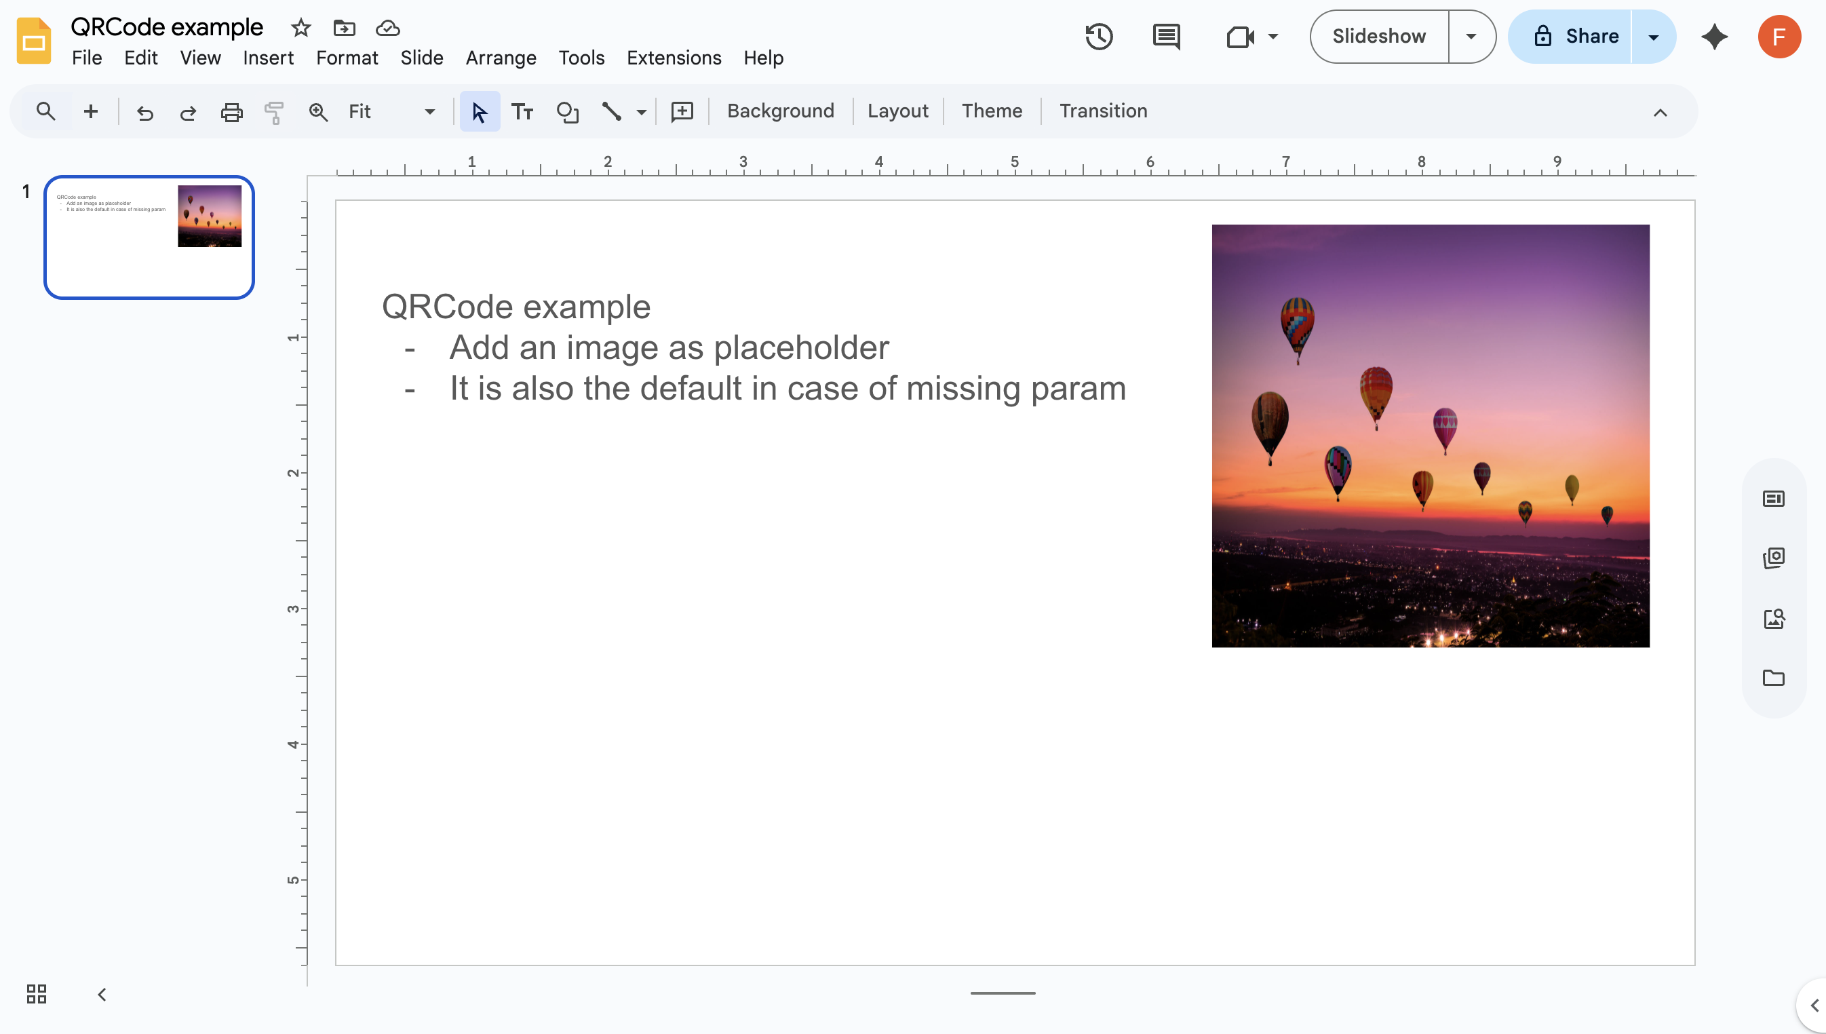Switch to grid view
This screenshot has height=1034, width=1826.
[36, 993]
